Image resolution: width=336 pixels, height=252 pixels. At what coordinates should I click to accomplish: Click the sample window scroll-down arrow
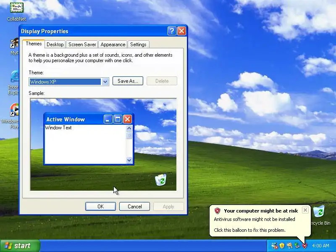[129, 160]
